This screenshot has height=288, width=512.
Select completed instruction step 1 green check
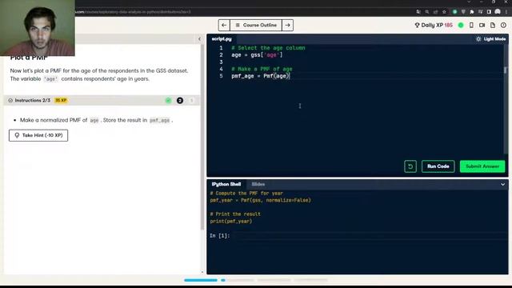coord(168,101)
